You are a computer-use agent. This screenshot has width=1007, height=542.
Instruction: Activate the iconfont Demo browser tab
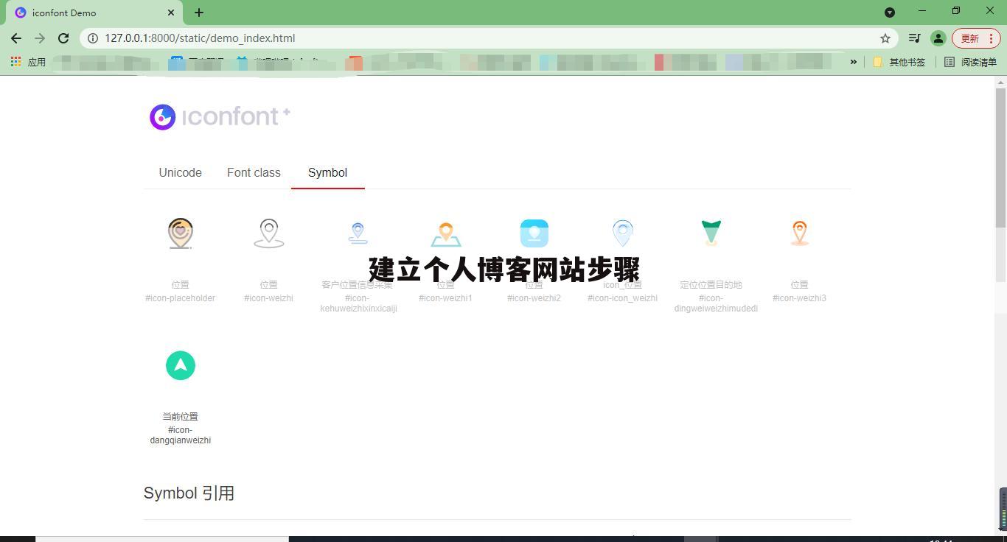[x=94, y=13]
